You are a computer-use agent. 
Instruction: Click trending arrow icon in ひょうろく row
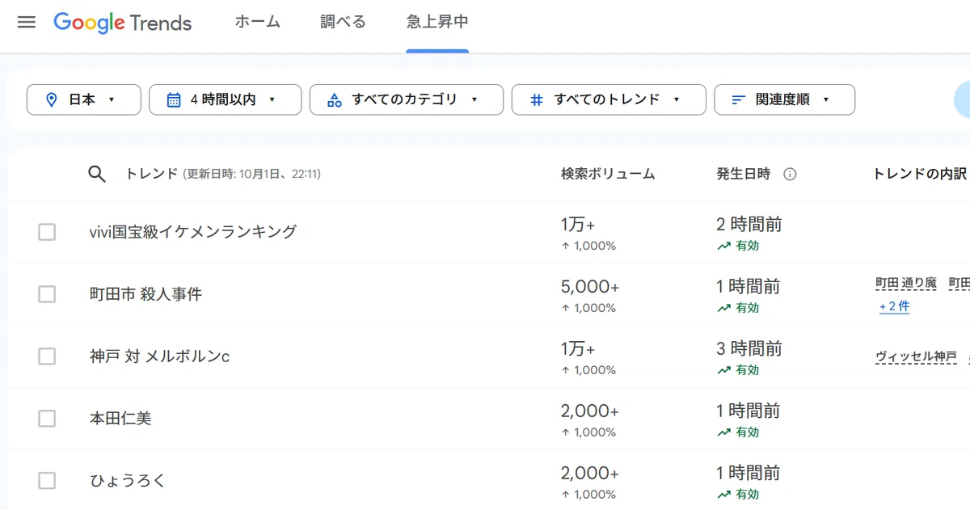point(724,495)
